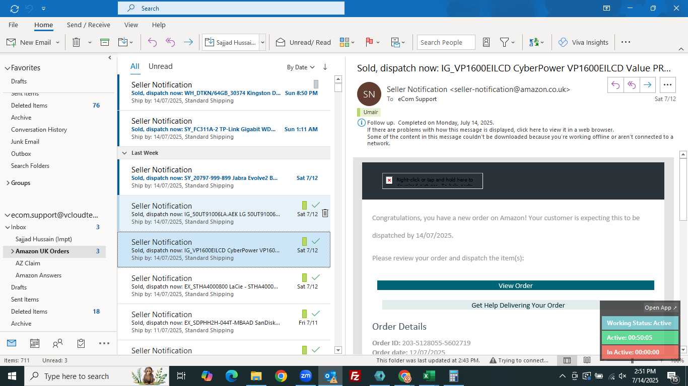This screenshot has height=386, width=688.
Task: Select the AZ Claim folder
Action: pyautogui.click(x=28, y=263)
